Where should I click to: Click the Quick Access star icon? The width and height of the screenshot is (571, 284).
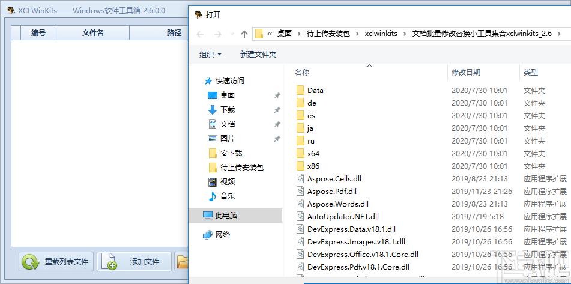(208, 81)
